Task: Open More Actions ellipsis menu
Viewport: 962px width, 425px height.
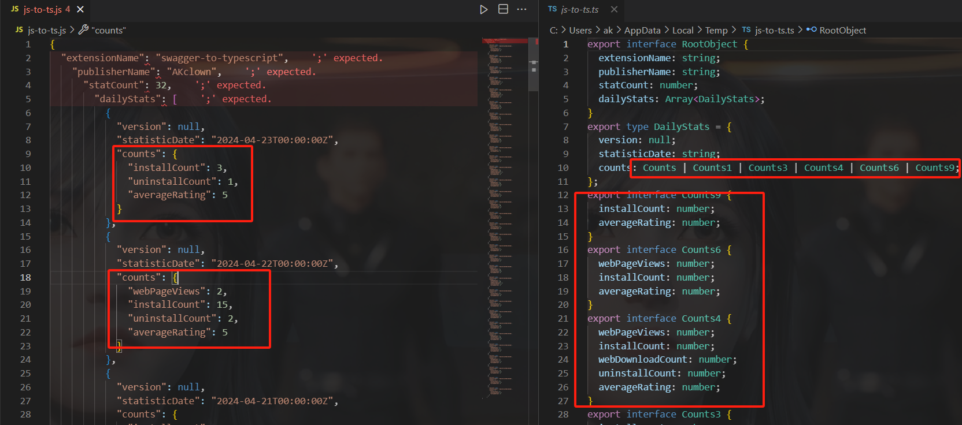Action: (x=522, y=9)
